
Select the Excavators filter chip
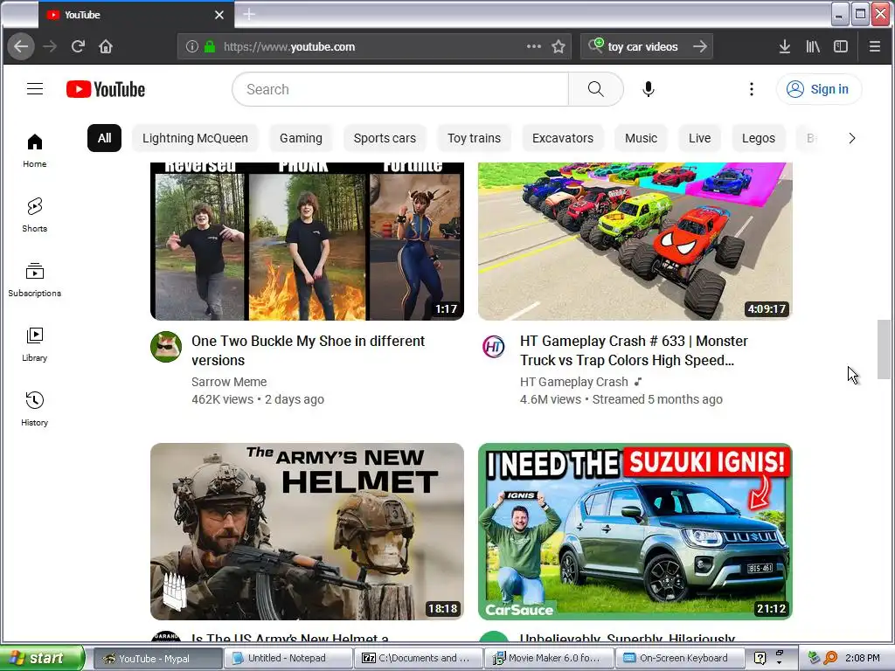(562, 138)
